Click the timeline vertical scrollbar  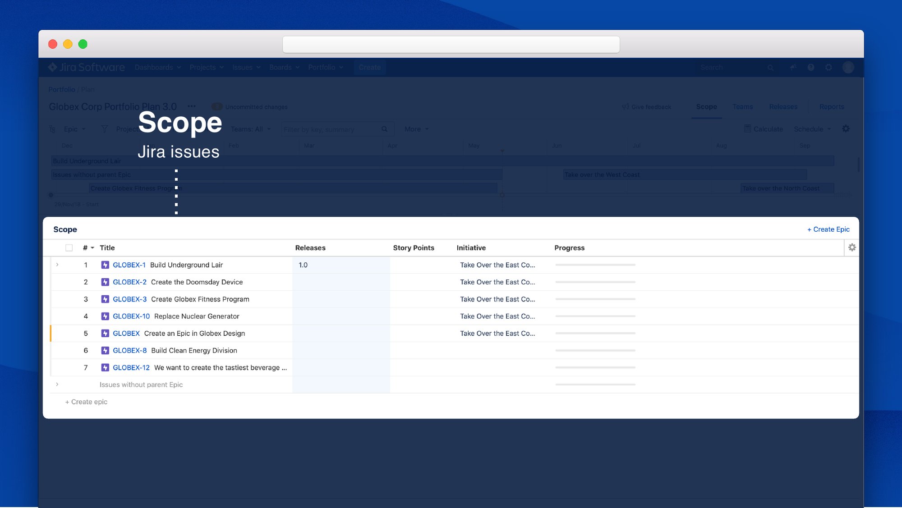(x=858, y=165)
